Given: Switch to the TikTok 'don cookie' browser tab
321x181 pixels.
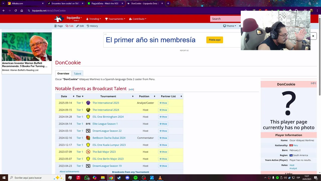Looking at the screenshot, I should [65, 4].
